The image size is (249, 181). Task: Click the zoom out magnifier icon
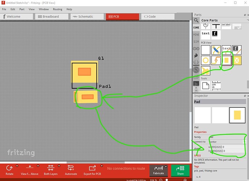tap(161, 180)
